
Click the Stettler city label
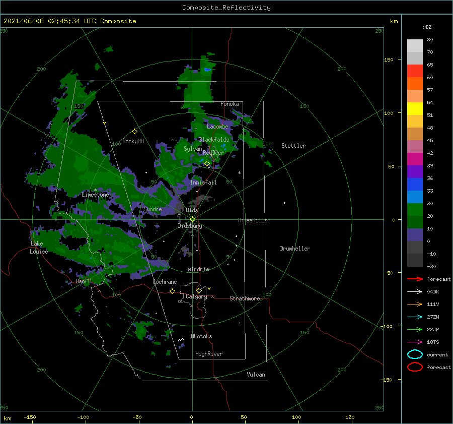pos(293,146)
